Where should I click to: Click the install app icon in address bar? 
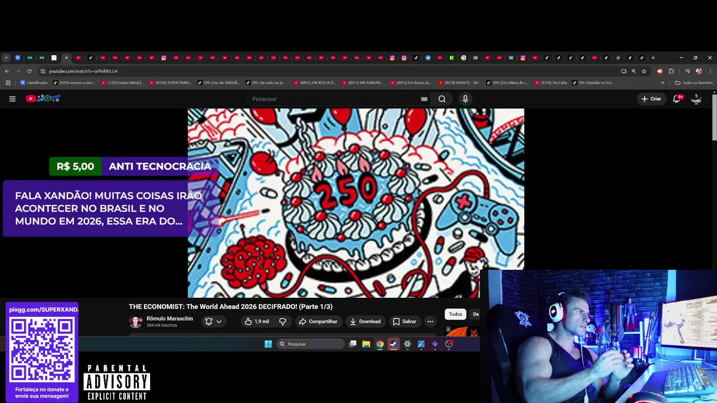point(624,71)
